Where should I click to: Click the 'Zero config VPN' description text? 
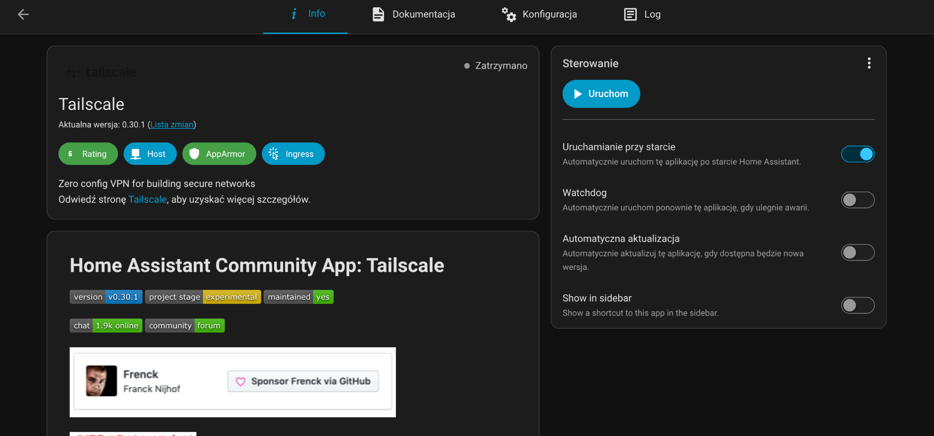point(157,184)
